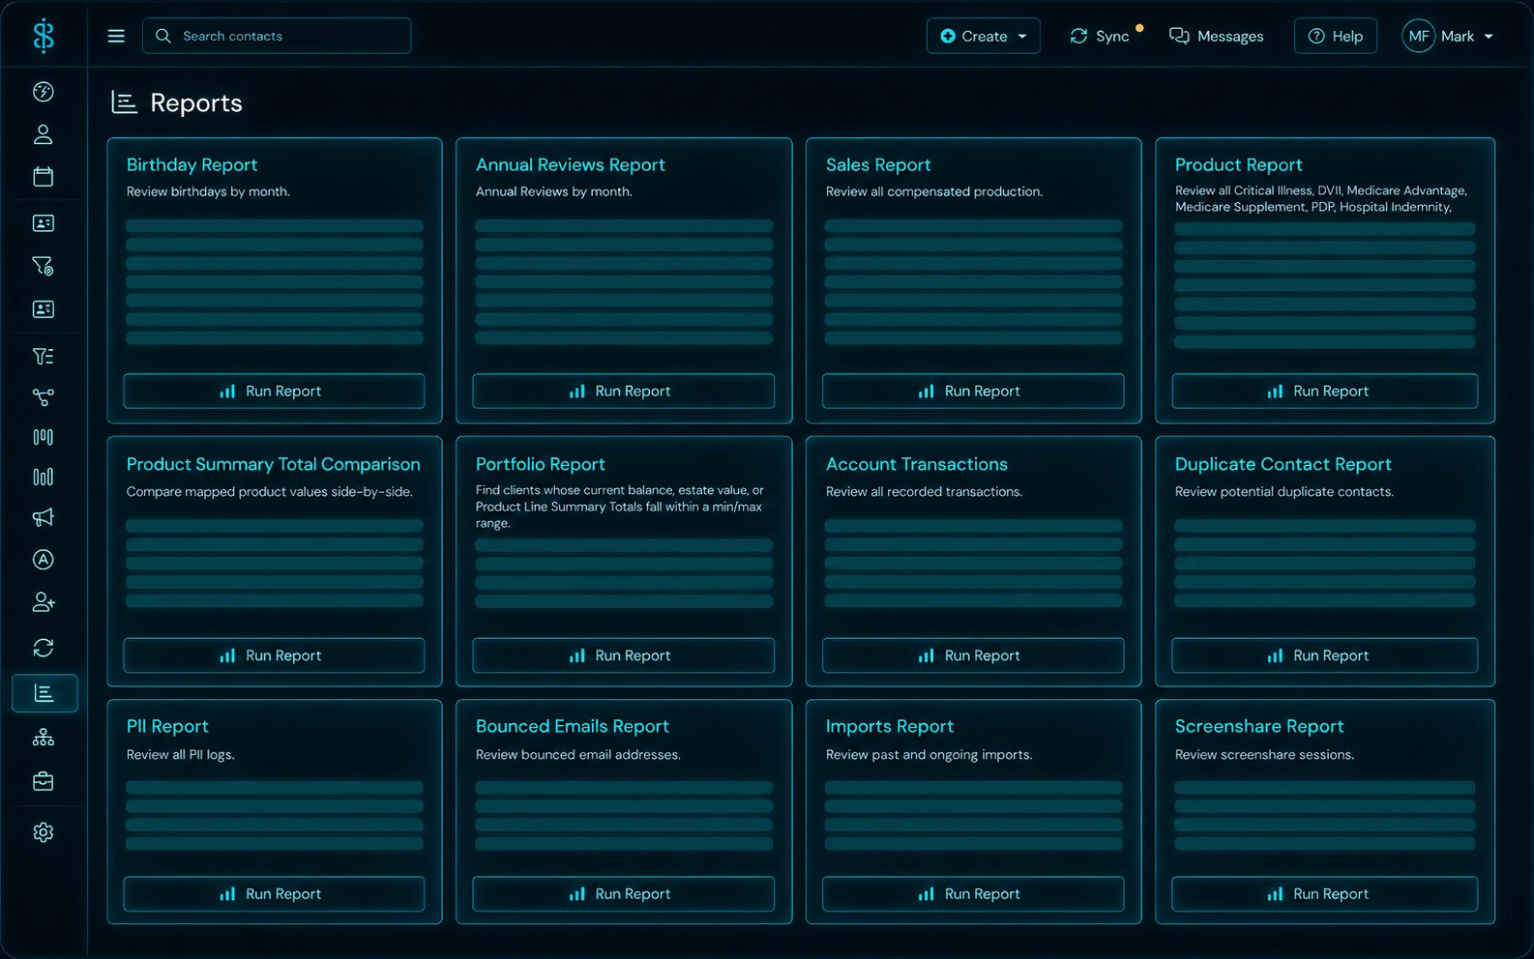Run the Product Report
This screenshot has width=1534, height=959.
(1324, 391)
